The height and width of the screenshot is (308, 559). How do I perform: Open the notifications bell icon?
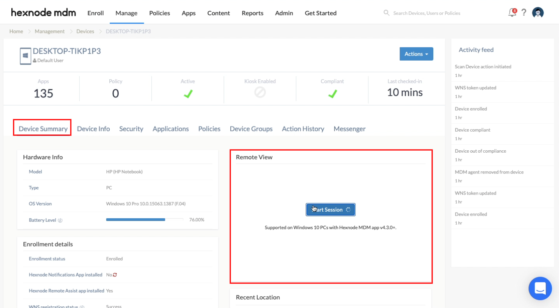(x=512, y=12)
